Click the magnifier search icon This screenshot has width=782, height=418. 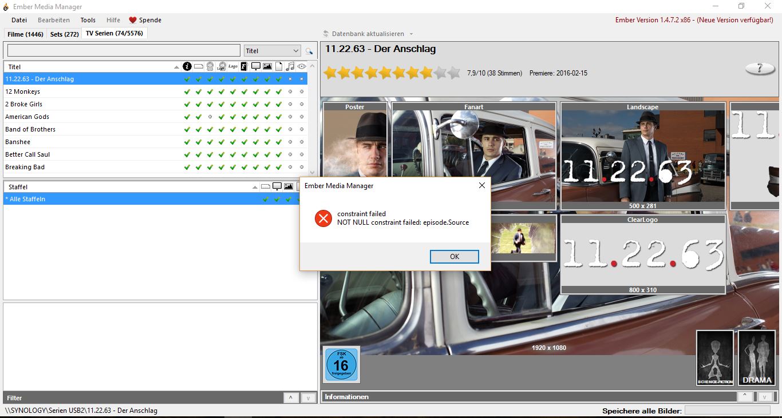point(309,51)
